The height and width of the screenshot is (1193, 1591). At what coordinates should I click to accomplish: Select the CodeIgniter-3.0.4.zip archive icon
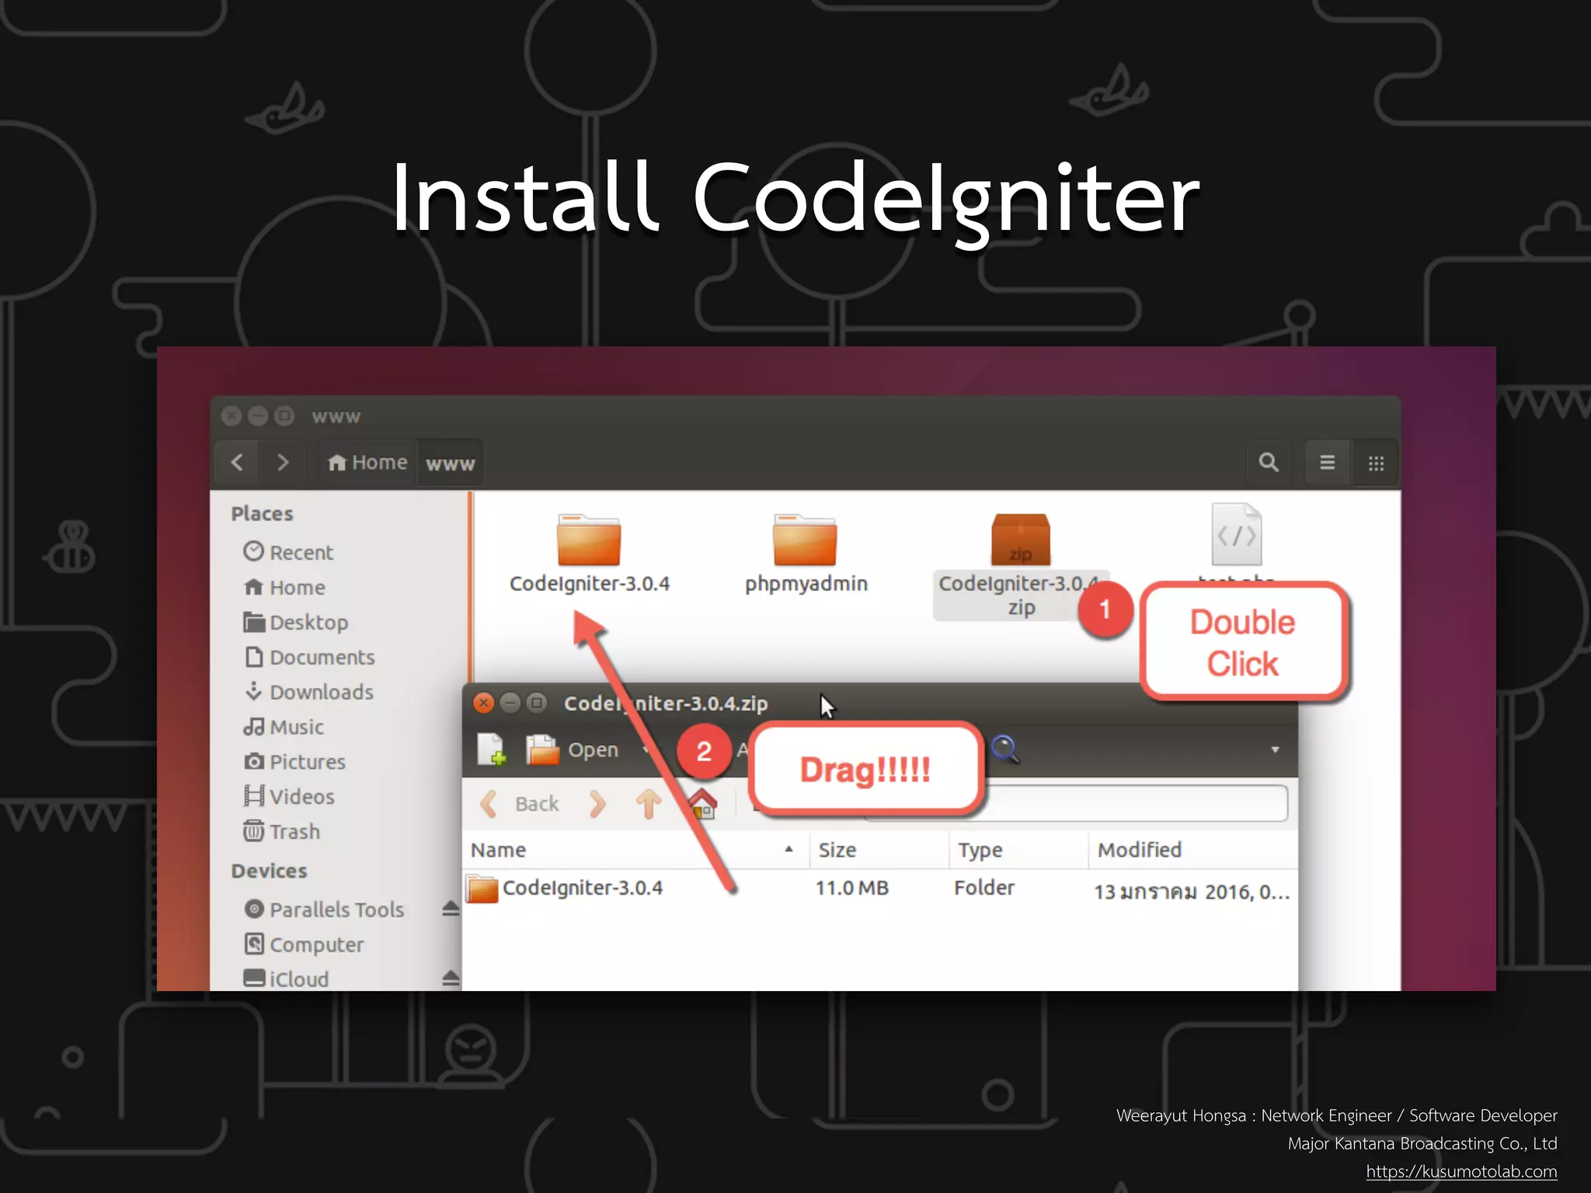[x=1021, y=540]
